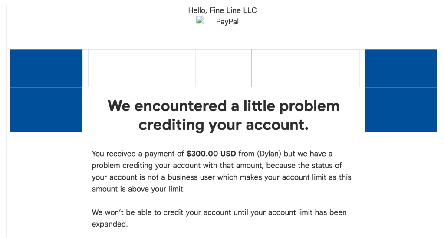Click the broken PayPal logo image icon
The width and height of the screenshot is (444, 238).
(200, 20)
